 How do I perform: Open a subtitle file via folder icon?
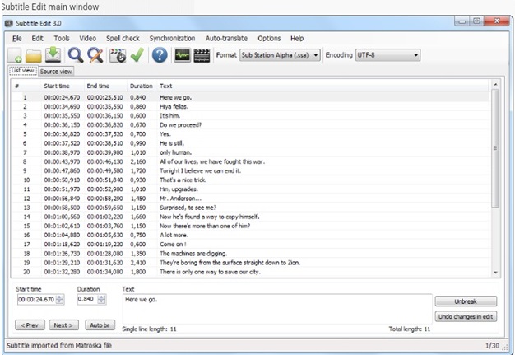click(x=34, y=55)
